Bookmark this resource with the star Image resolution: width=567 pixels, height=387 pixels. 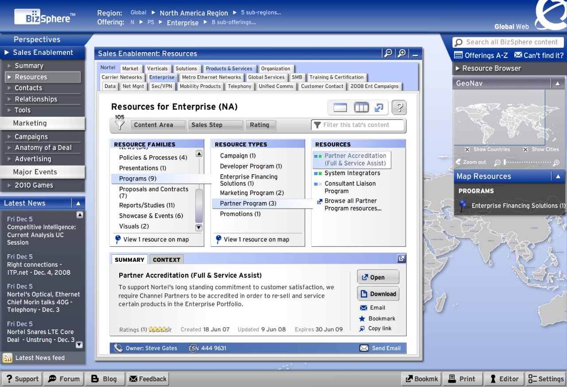click(362, 318)
